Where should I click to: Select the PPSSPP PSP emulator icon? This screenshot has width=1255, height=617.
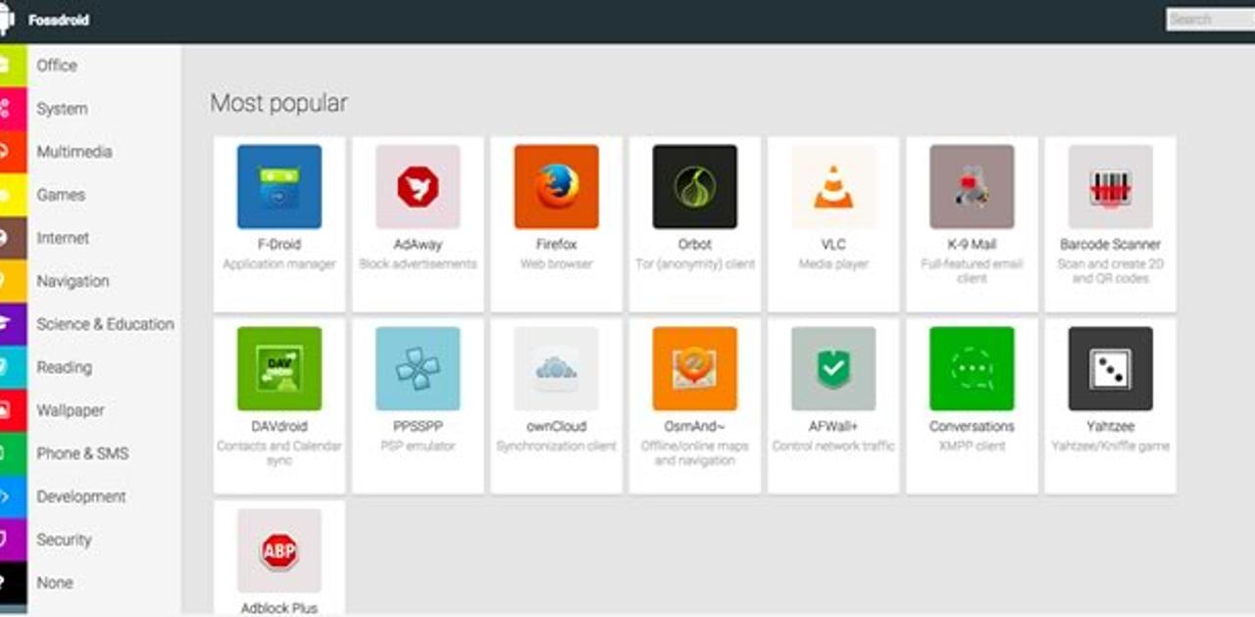click(417, 367)
